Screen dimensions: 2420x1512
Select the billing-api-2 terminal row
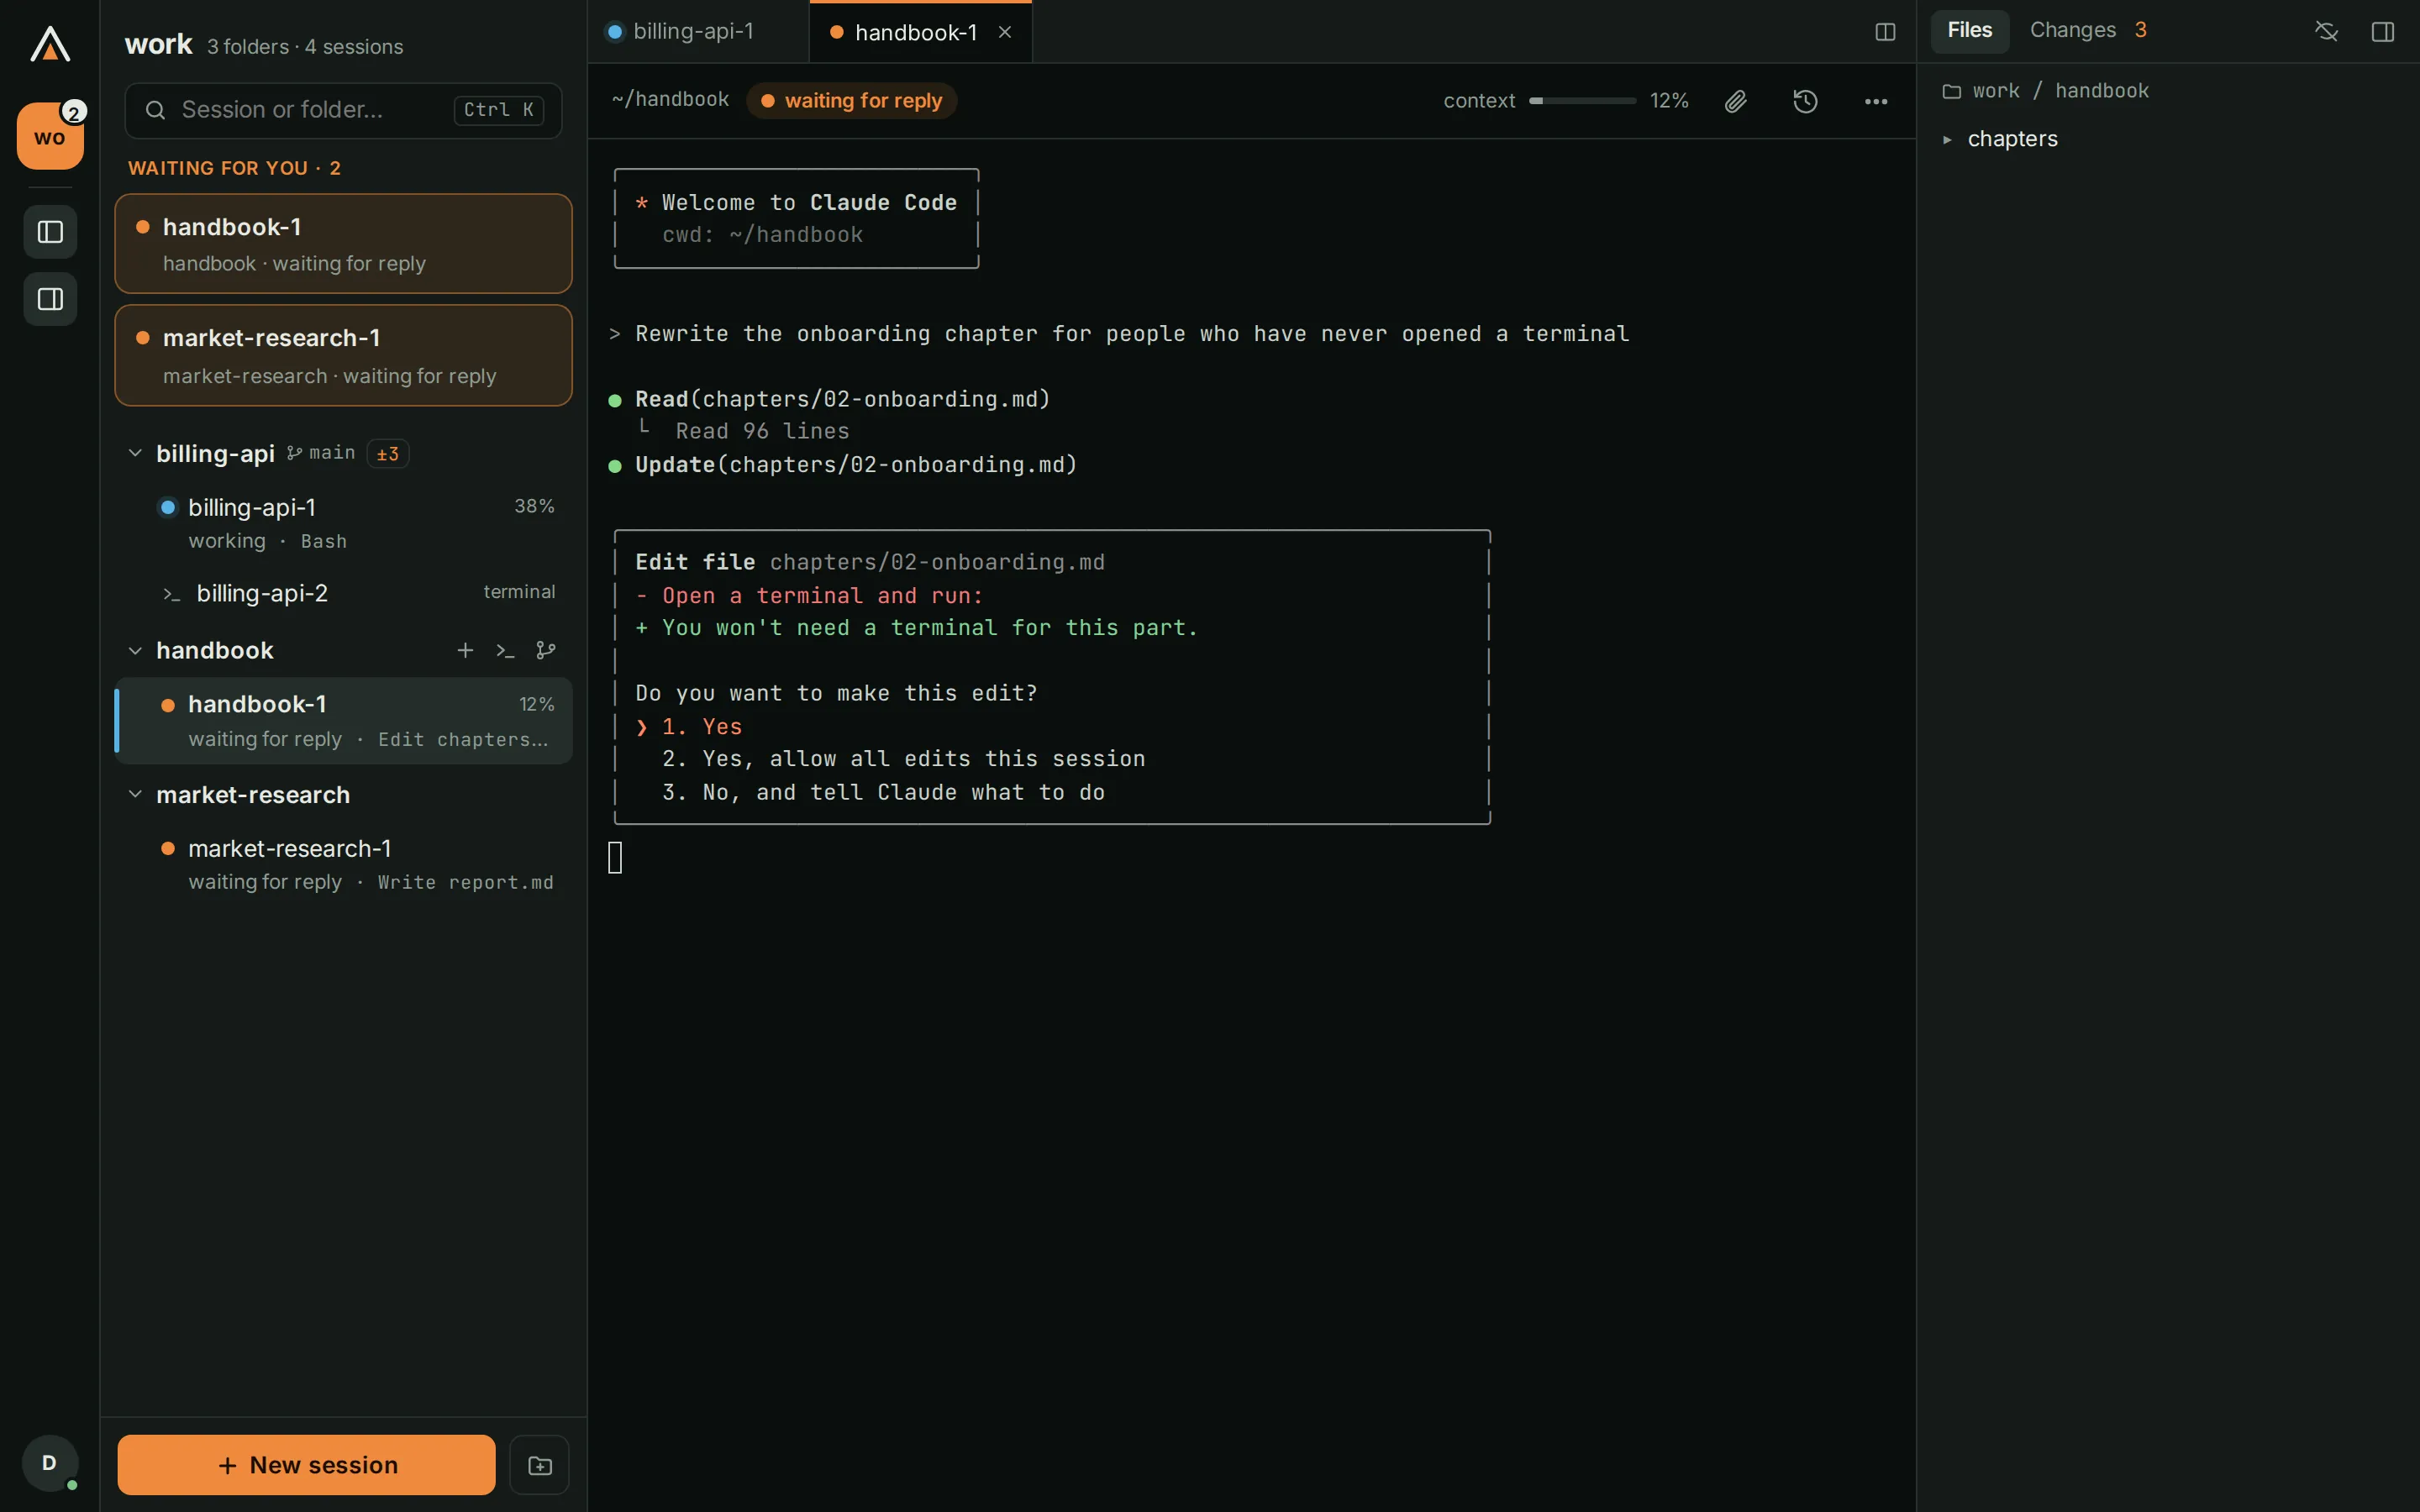click(x=343, y=593)
